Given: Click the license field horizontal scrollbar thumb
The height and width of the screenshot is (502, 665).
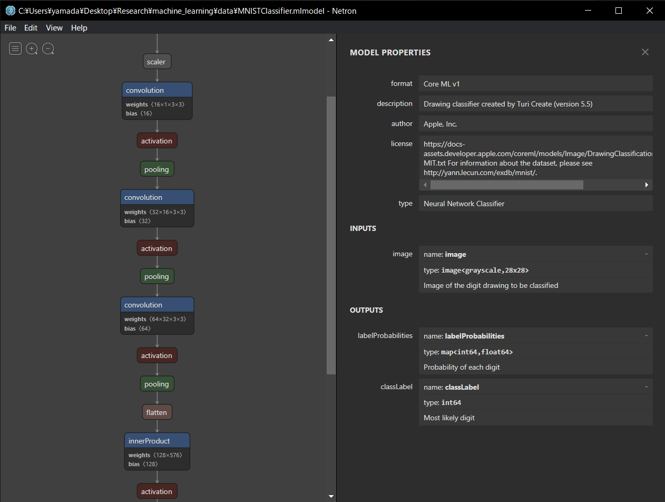Looking at the screenshot, I should coord(506,185).
